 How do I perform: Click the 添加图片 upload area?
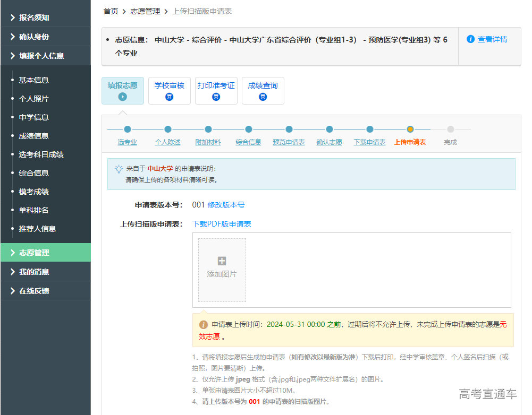[x=222, y=270]
